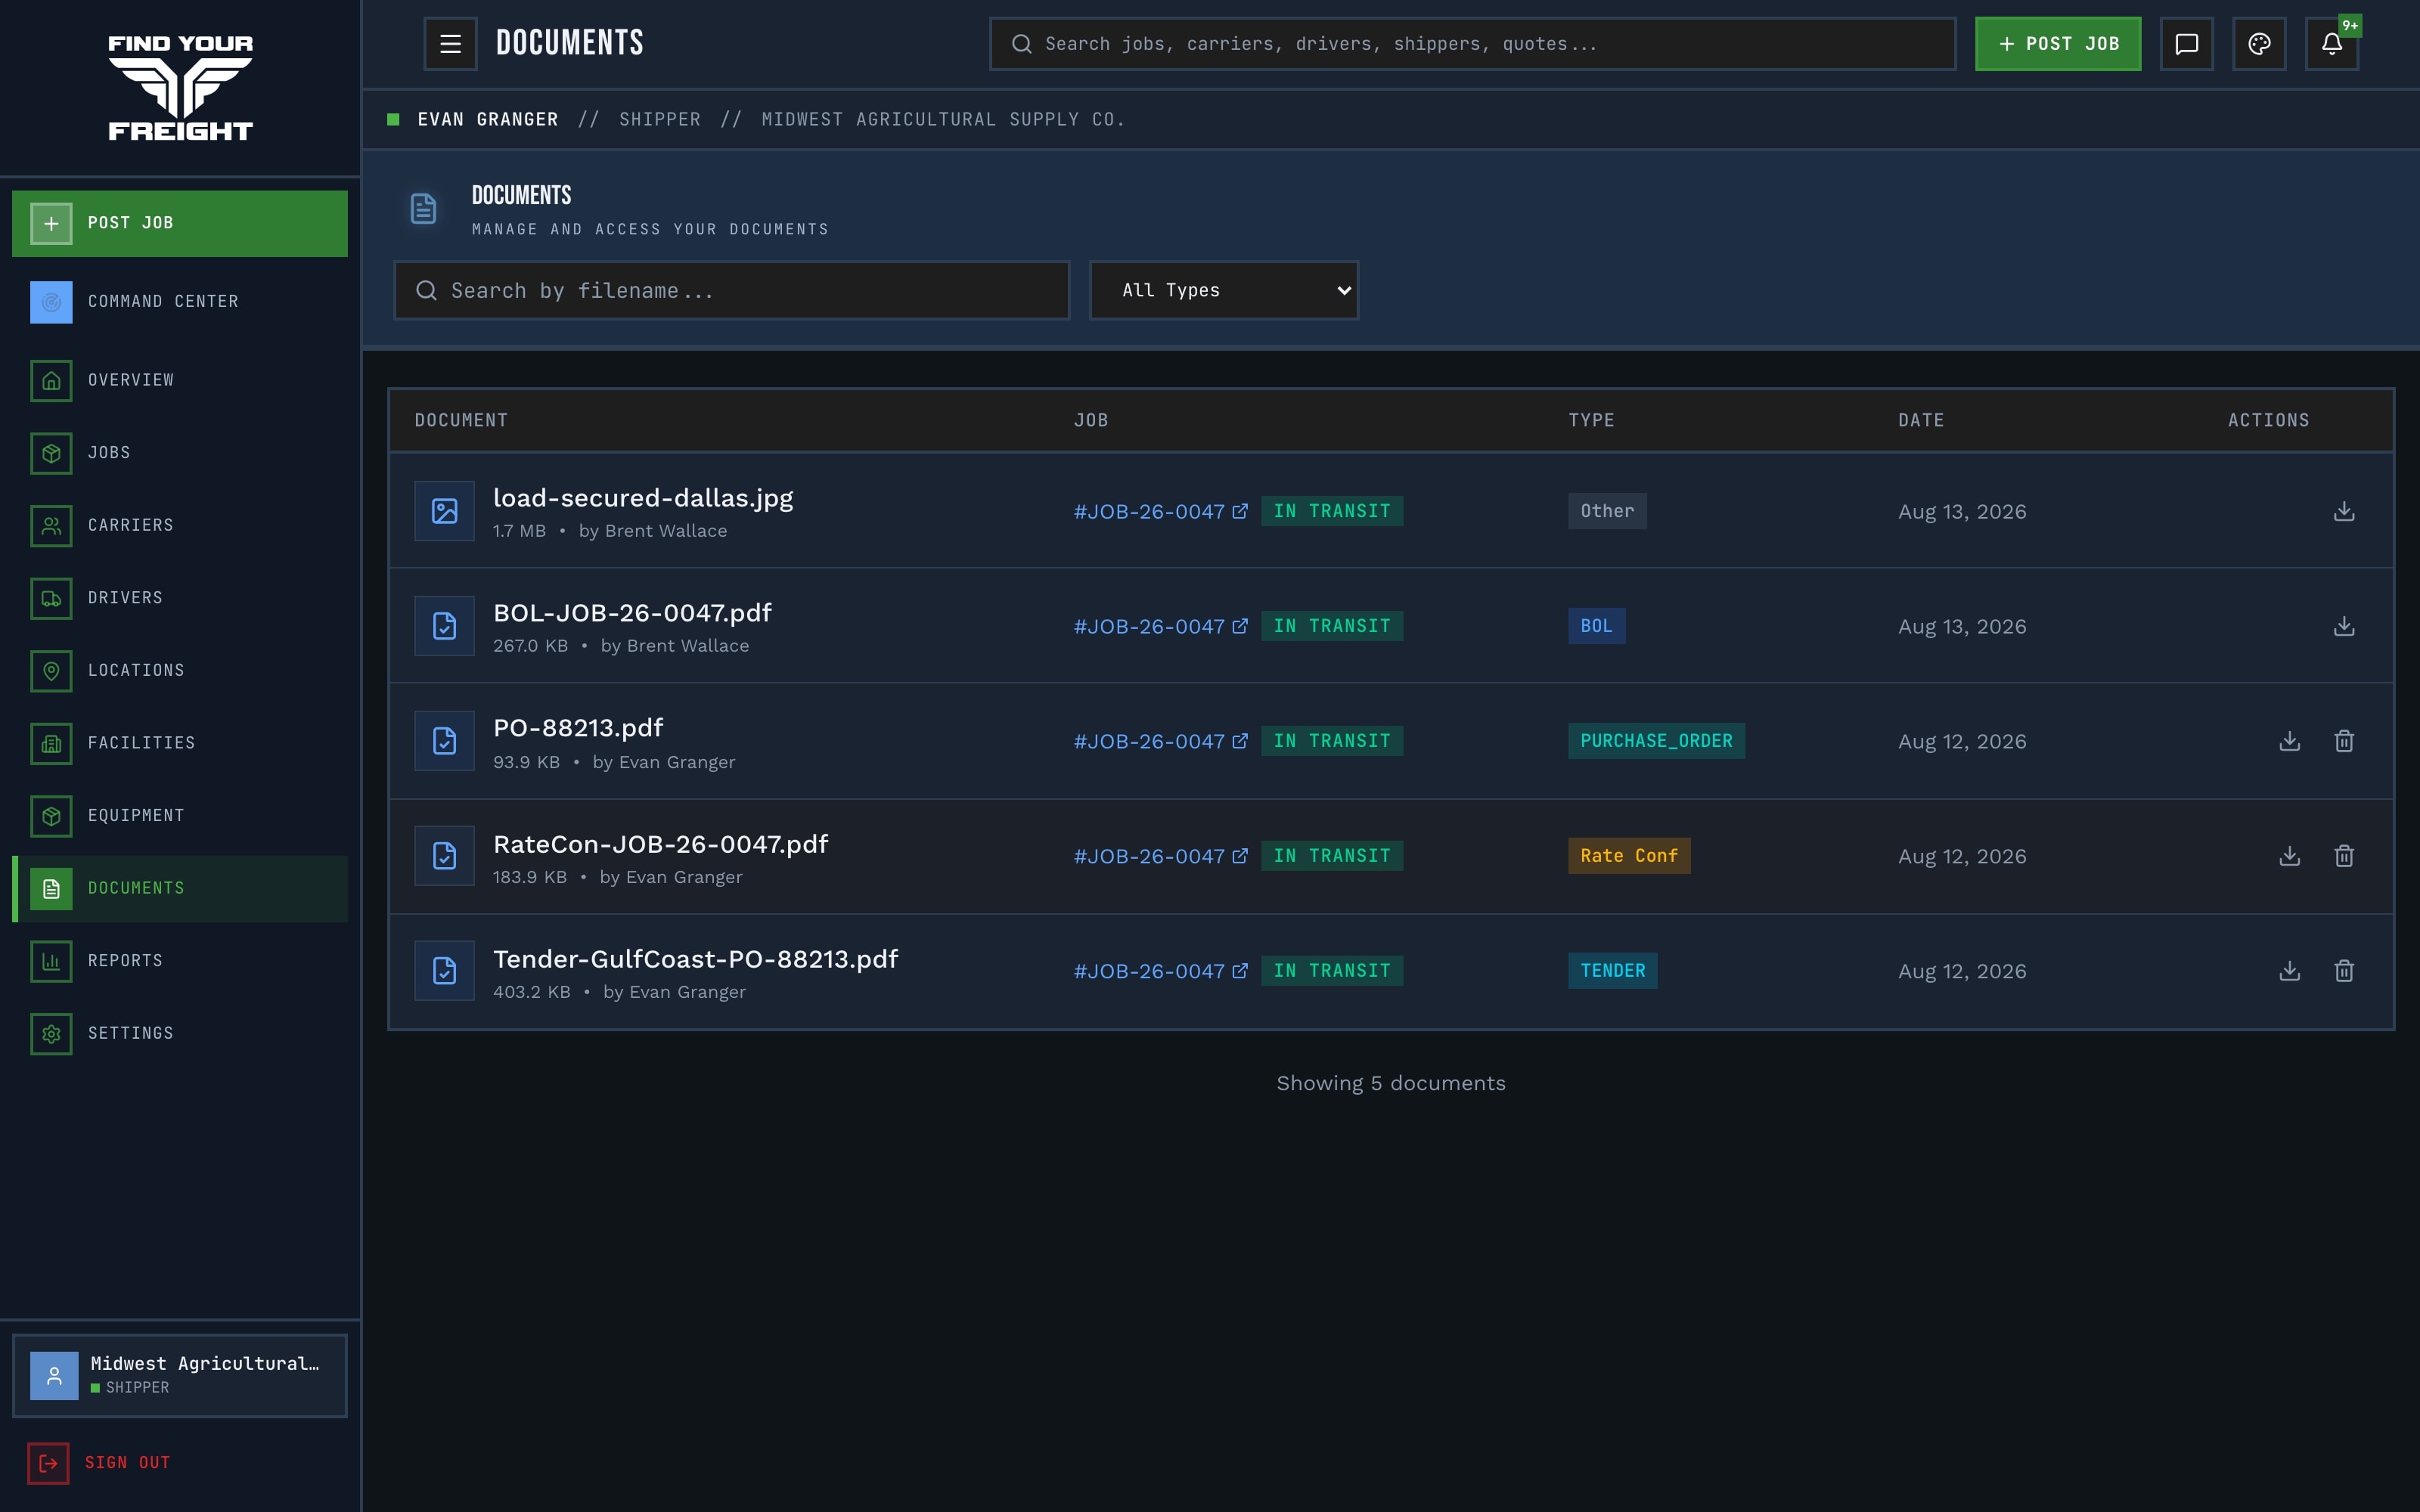The width and height of the screenshot is (2420, 1512).
Task: Click the file icon beside PO-88213.pdf
Action: pos(444,741)
